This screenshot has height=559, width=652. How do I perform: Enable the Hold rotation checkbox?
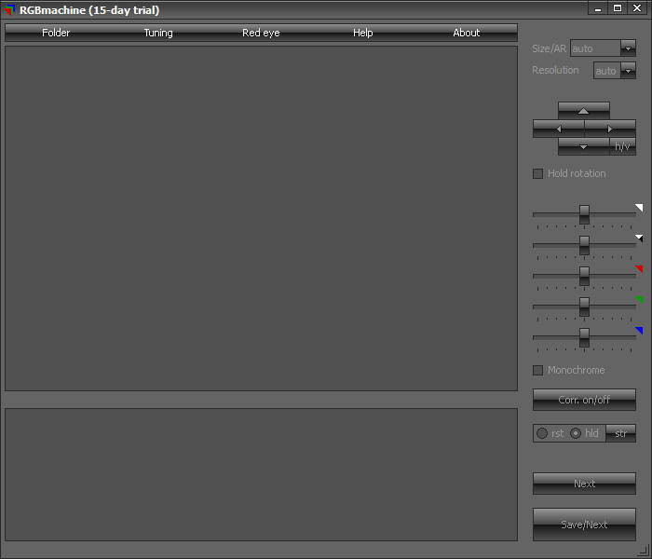pos(537,173)
